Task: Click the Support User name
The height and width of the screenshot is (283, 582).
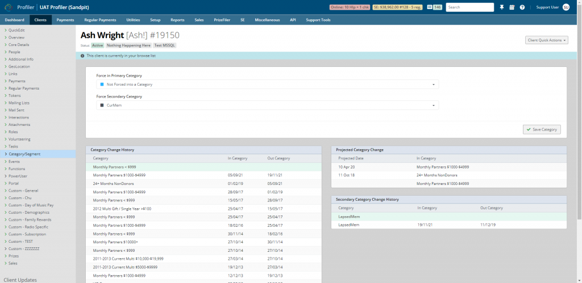Action: click(x=547, y=7)
